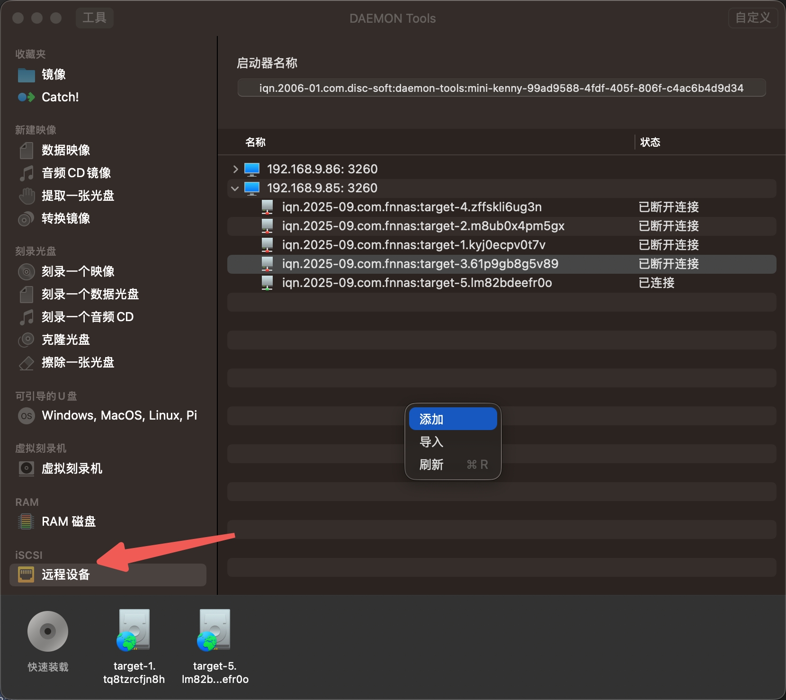Click the 刻录一个数据光盘 document icon
786x700 pixels.
27,294
